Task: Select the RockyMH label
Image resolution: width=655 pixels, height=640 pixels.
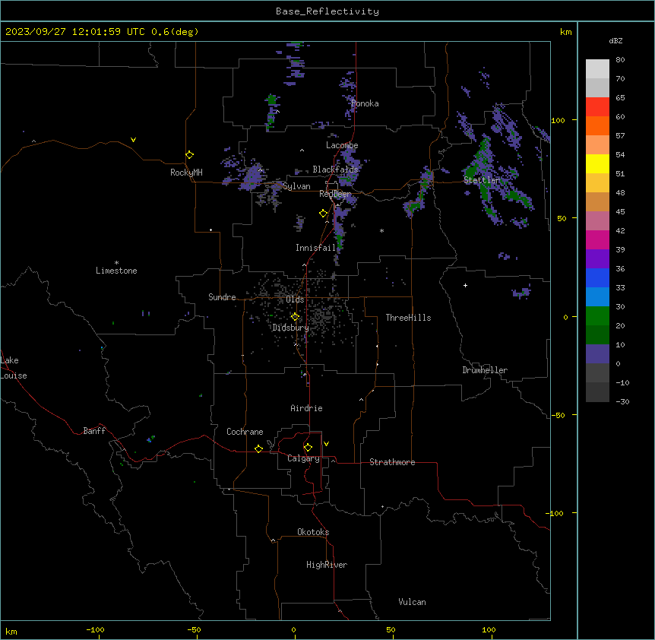Action: (x=186, y=173)
